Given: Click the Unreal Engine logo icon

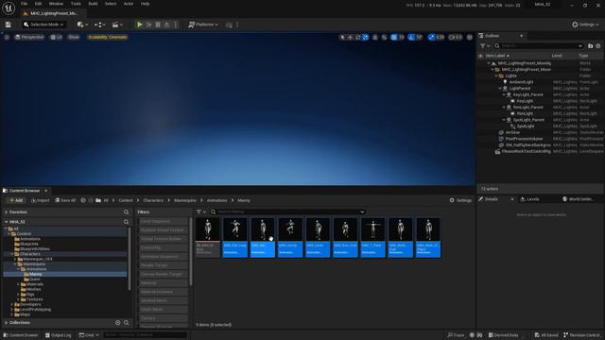Looking at the screenshot, I should [x=9, y=8].
